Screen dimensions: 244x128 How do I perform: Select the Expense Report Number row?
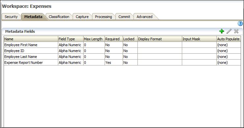pos(122,63)
